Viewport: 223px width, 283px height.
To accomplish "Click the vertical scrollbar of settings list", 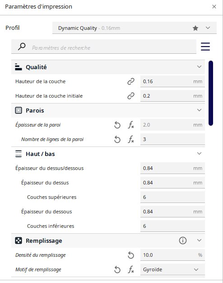I will 211,93.
